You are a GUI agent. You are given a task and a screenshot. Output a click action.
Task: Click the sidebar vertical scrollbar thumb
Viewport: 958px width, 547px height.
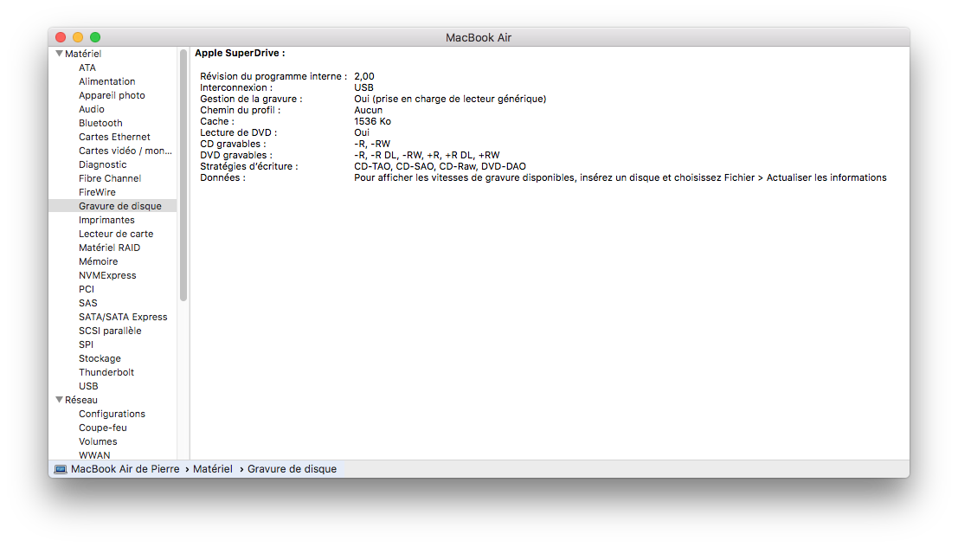(183, 176)
